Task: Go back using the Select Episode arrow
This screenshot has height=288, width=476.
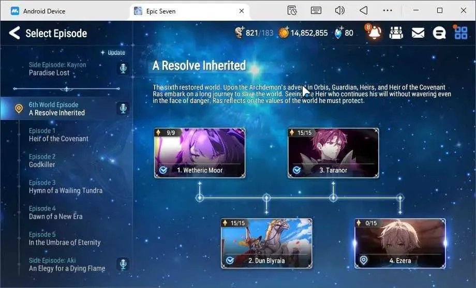Action: click(x=14, y=33)
